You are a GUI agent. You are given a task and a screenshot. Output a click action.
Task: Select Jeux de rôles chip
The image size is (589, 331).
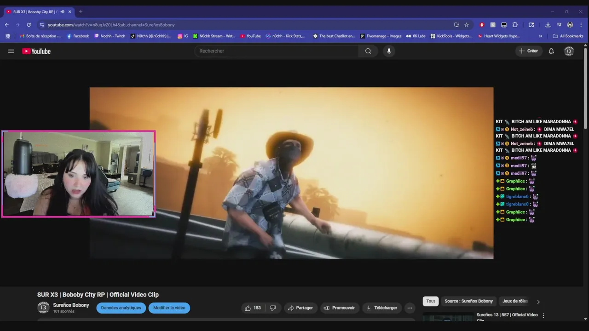[x=515, y=301]
